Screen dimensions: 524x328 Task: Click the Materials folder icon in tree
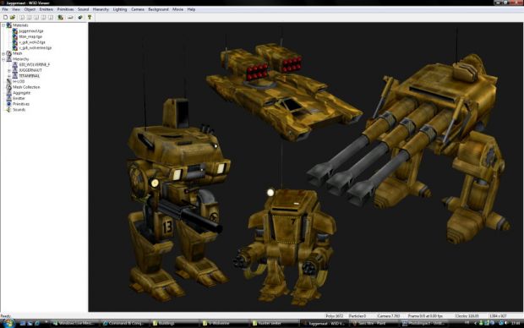[x=9, y=25]
